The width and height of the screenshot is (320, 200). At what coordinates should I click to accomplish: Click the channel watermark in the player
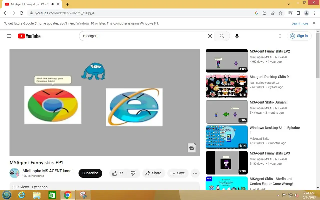pyautogui.click(x=192, y=148)
